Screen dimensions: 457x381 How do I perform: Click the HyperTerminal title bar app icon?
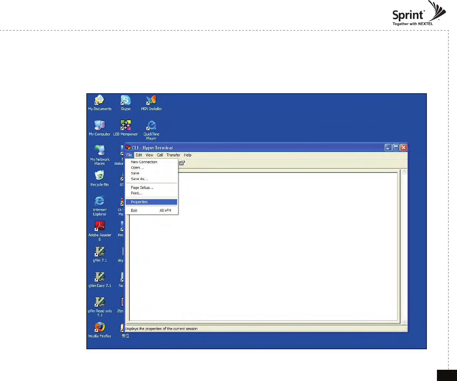tap(128, 147)
